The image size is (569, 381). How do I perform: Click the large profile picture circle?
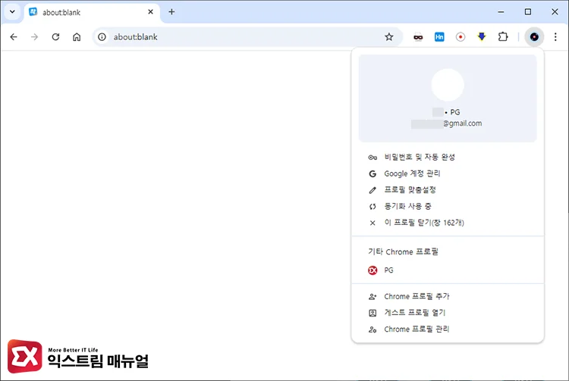[448, 85]
